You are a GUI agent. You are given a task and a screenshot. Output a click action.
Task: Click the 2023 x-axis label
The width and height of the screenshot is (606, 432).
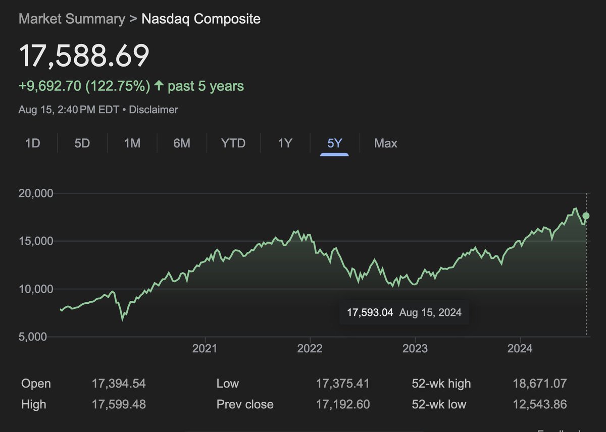tap(415, 348)
